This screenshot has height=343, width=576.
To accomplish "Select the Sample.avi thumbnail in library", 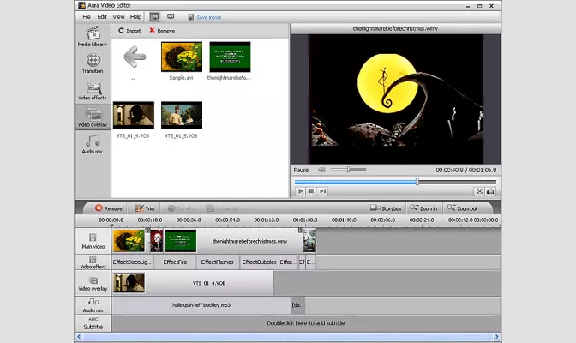I will point(182,57).
